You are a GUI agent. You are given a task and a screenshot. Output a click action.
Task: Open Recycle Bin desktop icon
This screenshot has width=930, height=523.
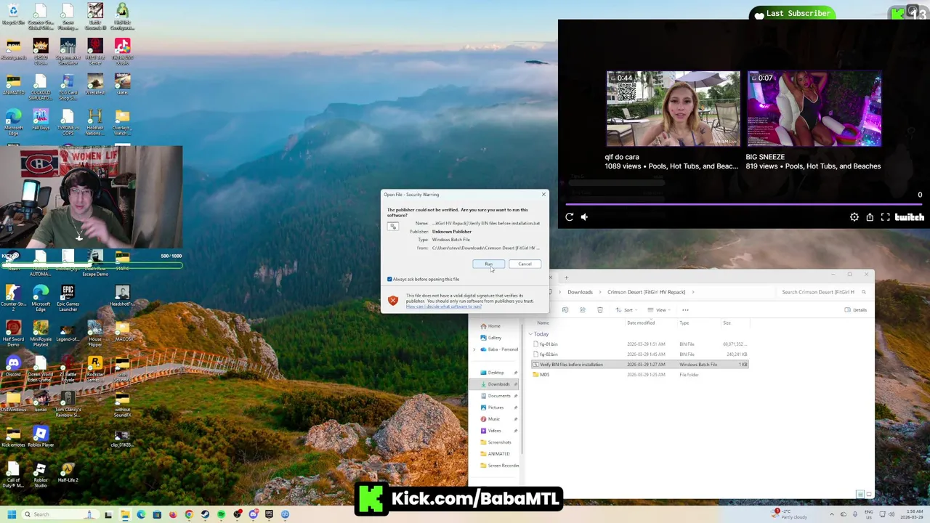click(x=13, y=14)
